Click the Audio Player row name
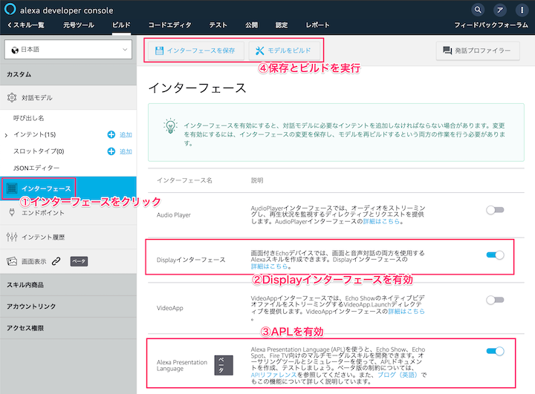535x394 pixels. click(174, 215)
